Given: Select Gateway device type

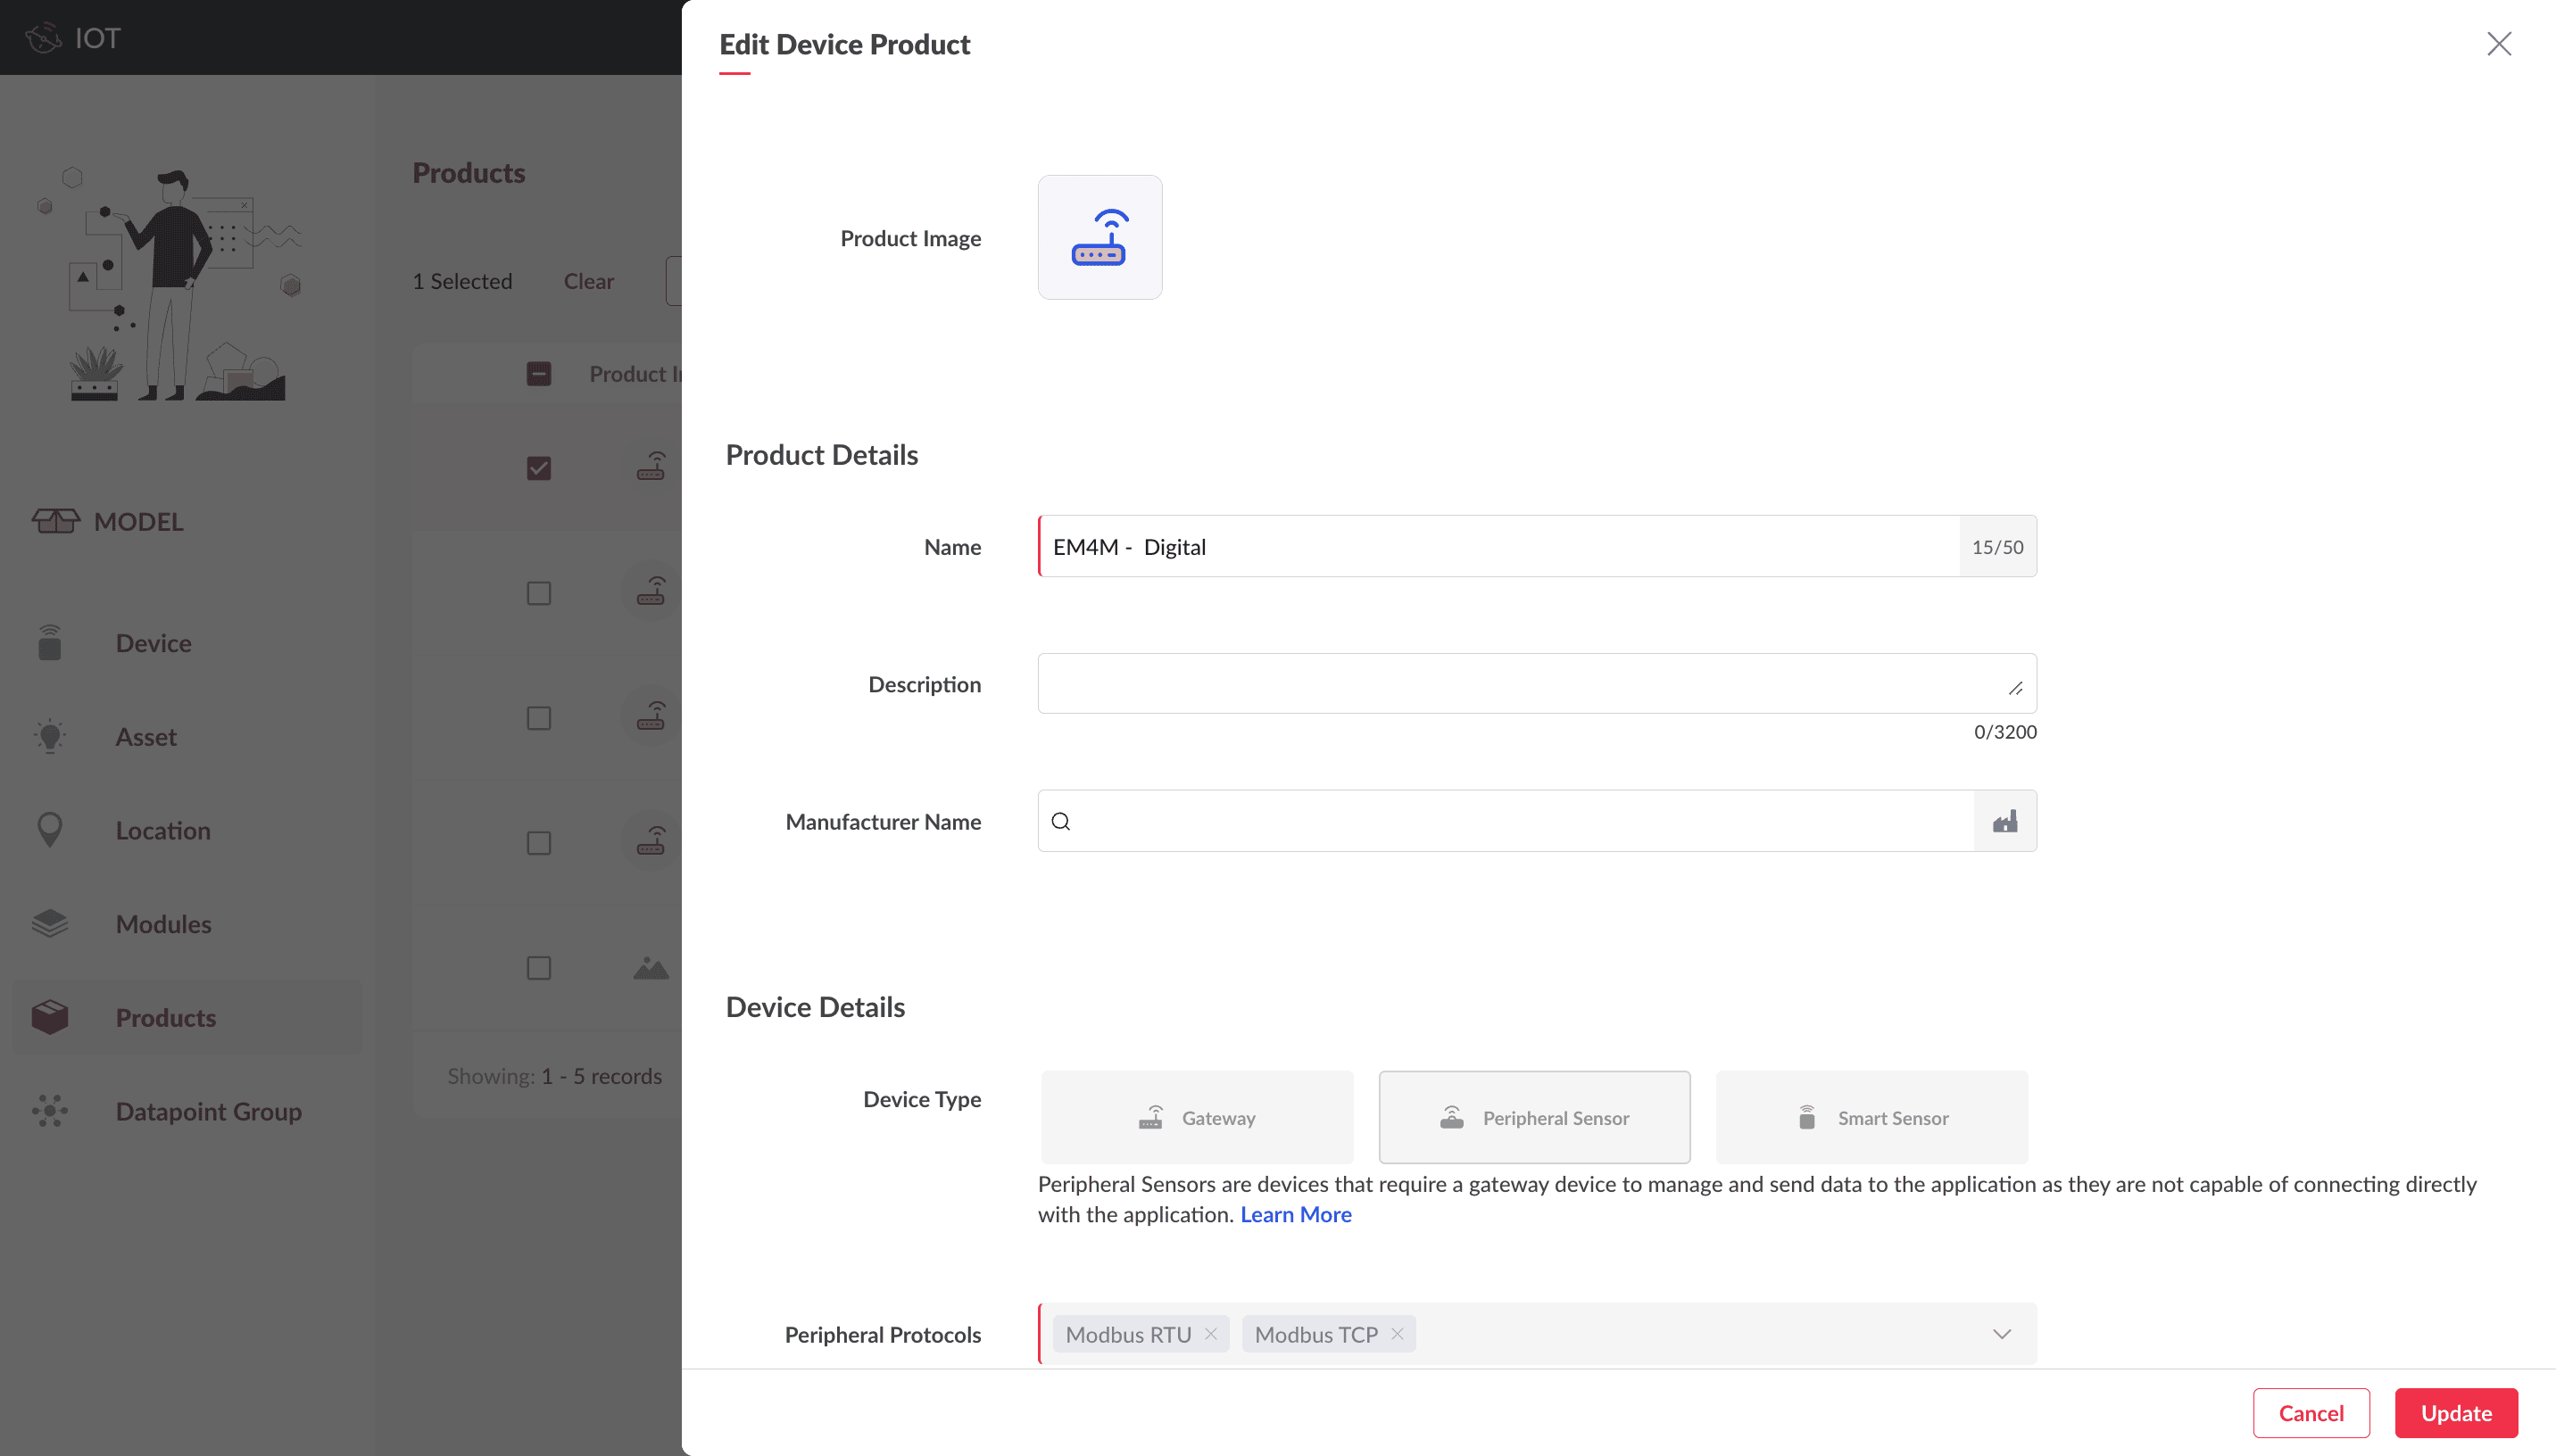Looking at the screenshot, I should point(1196,1117).
